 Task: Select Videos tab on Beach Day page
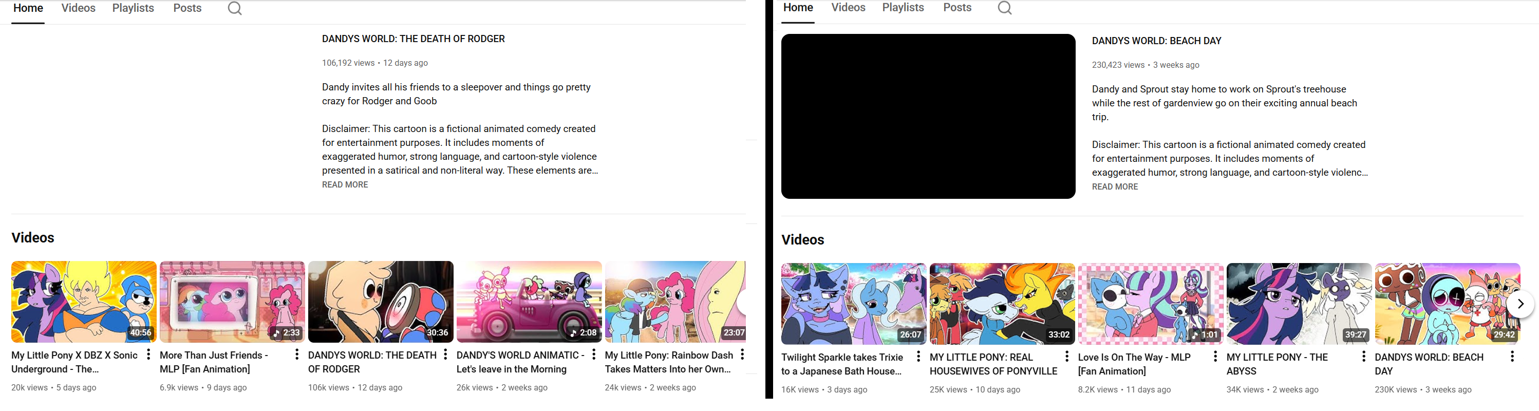[x=849, y=8]
